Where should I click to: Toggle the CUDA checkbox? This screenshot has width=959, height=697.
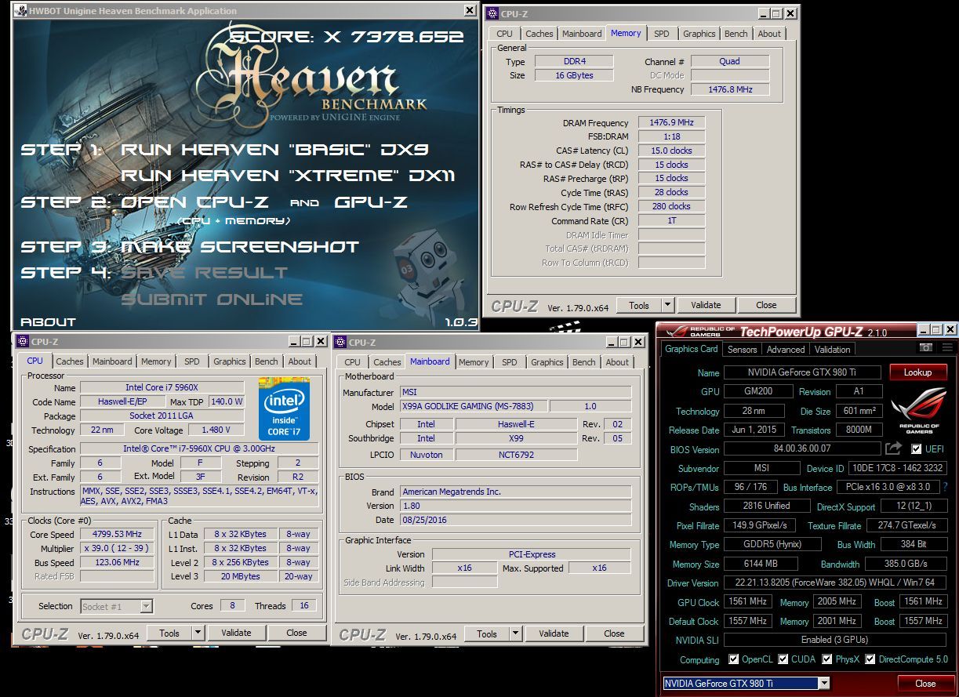782,659
